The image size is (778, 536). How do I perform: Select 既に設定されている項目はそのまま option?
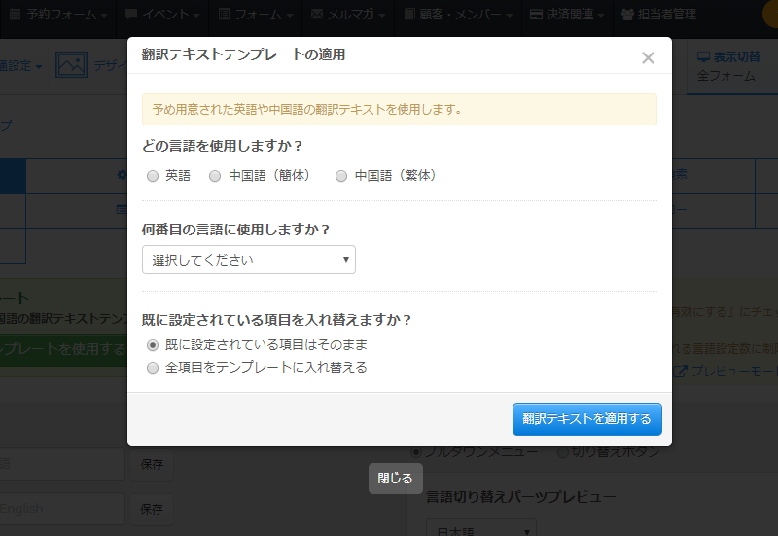(152, 345)
